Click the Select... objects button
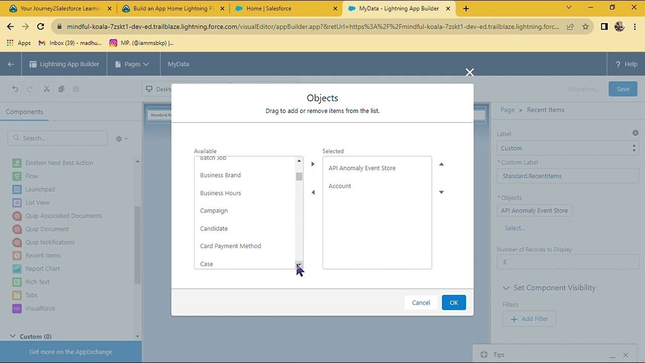 tap(514, 228)
